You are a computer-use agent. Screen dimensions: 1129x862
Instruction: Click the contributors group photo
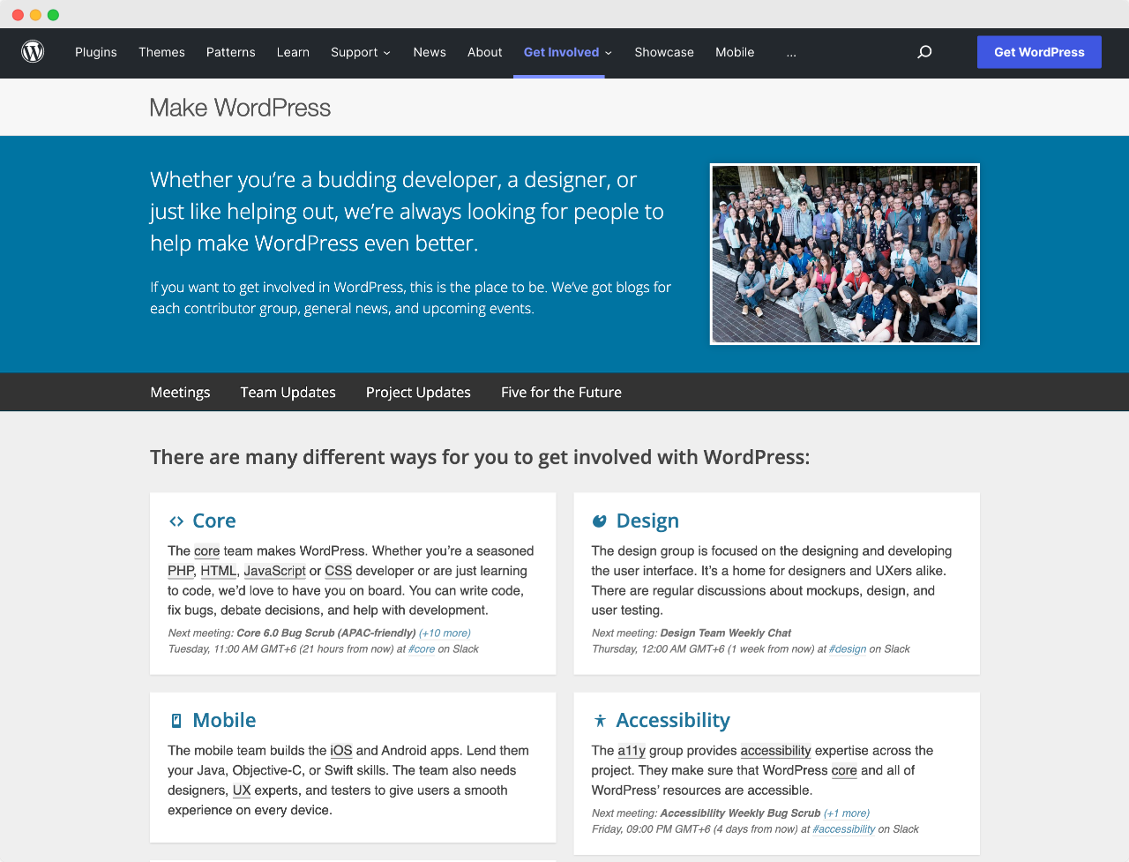click(x=845, y=254)
